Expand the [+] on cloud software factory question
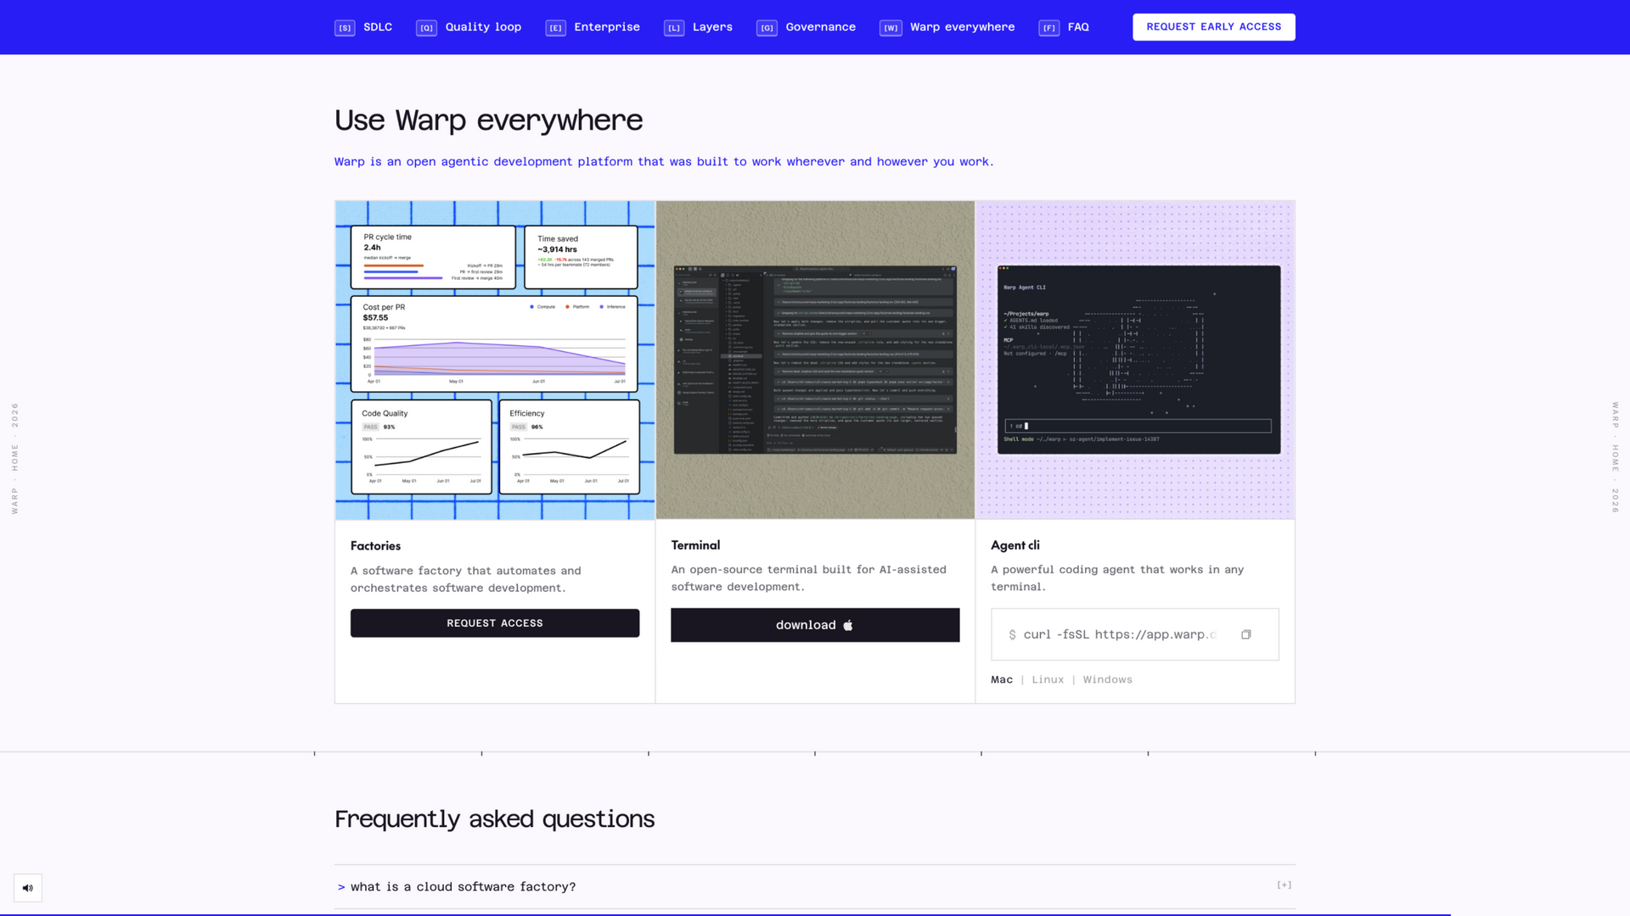Screen dimensions: 1630x916 (1284, 885)
